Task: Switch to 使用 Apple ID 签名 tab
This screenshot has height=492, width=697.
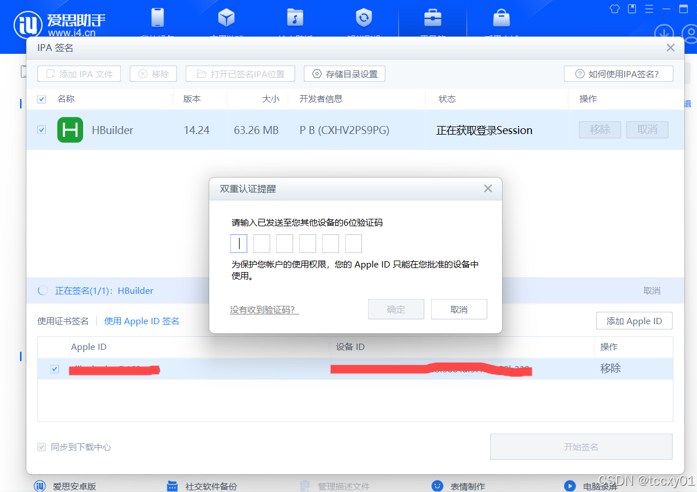Action: coord(142,321)
